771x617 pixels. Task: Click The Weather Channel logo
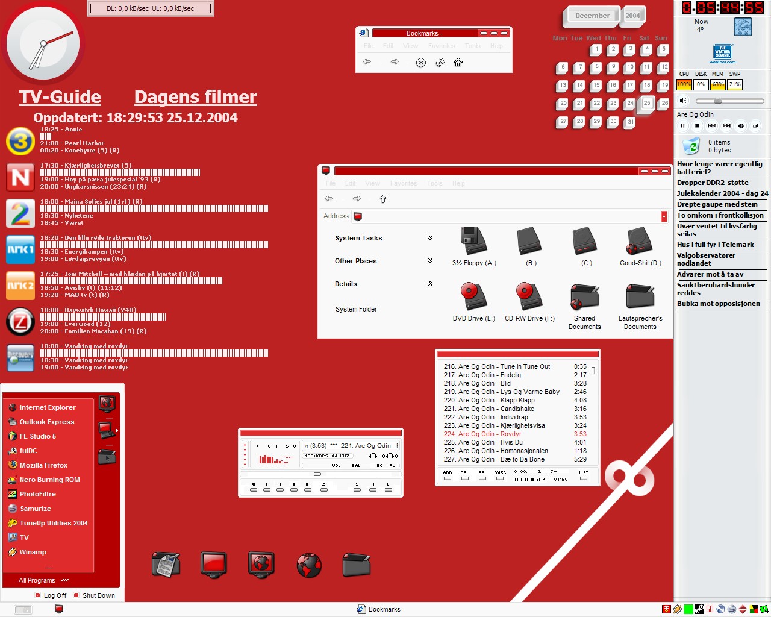722,54
